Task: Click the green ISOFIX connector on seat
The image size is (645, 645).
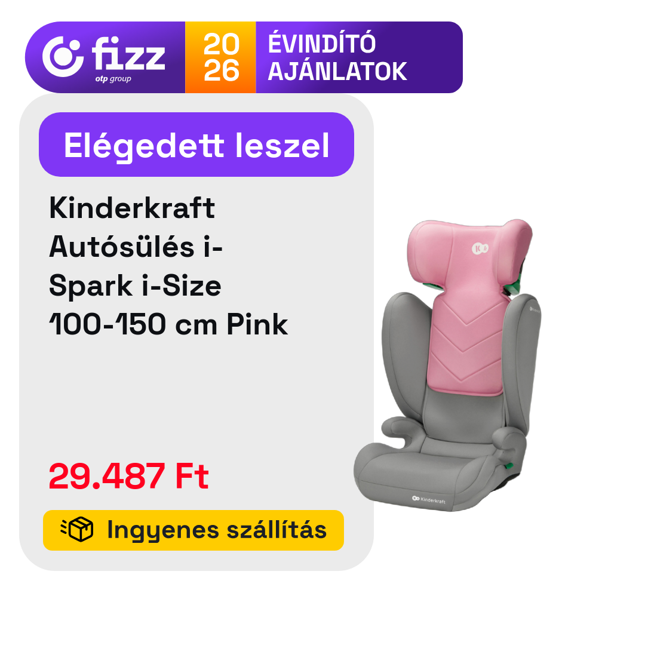Action: [x=509, y=466]
